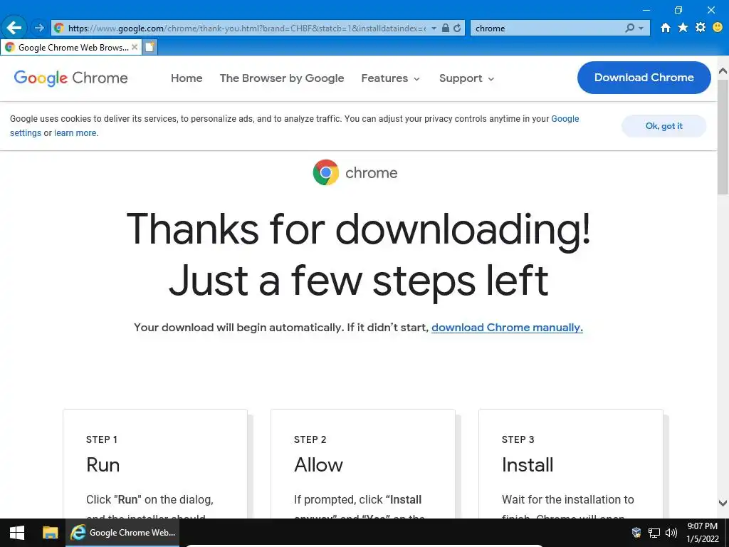Click the VirtualBox tray icon
Viewport: 729px width, 547px height.
coord(636,533)
